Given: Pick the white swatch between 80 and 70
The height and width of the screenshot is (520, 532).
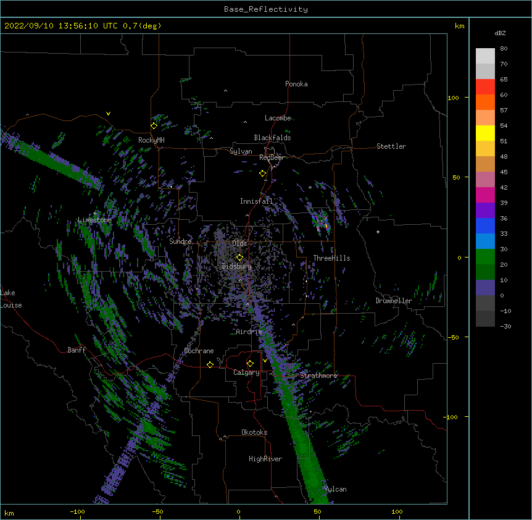Looking at the screenshot, I should coord(485,56).
